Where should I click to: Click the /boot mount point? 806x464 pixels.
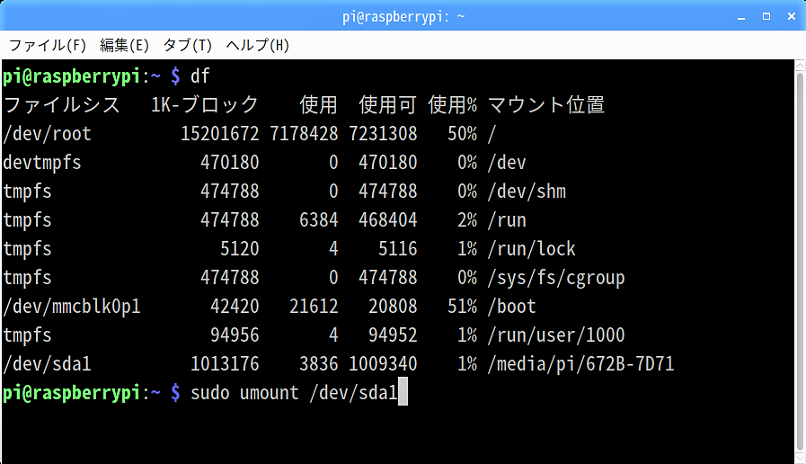[512, 307]
